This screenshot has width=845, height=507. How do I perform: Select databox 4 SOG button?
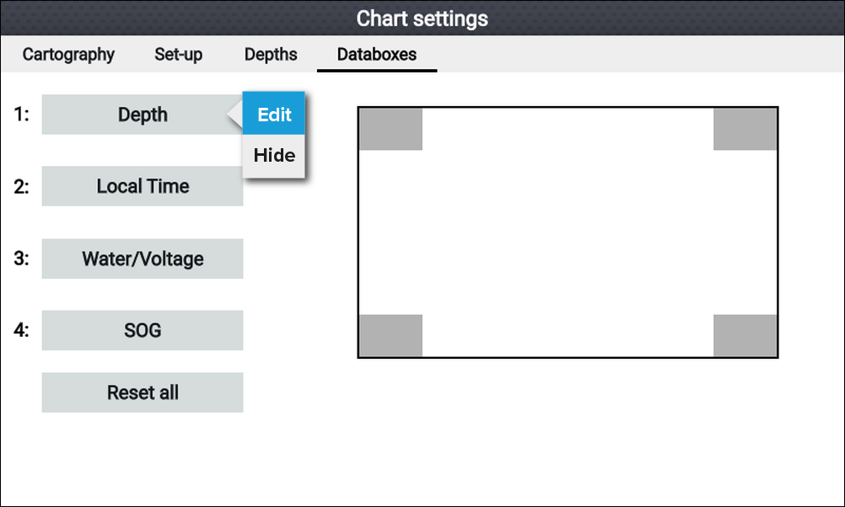click(x=143, y=330)
